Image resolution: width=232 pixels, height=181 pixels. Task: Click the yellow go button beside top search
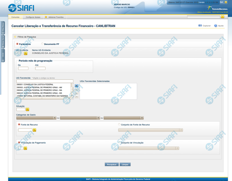coord(223,17)
